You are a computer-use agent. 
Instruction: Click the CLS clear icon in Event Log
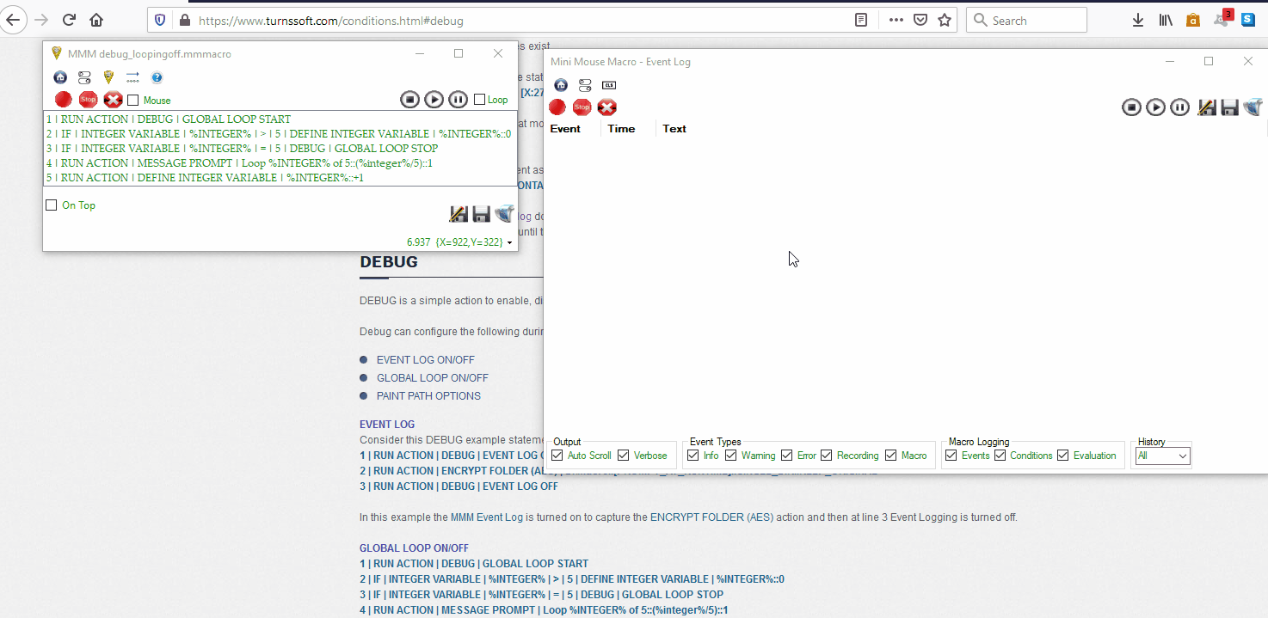(609, 85)
